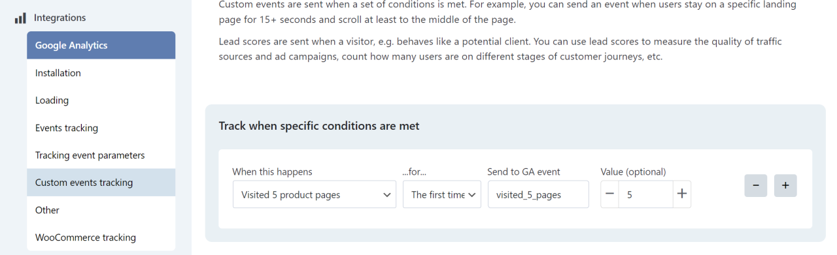The image size is (837, 255).
Task: Go to the Installation section
Action: [101, 73]
